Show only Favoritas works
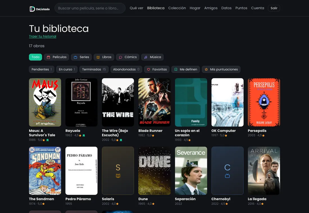309x213 pixels. pyautogui.click(x=157, y=69)
